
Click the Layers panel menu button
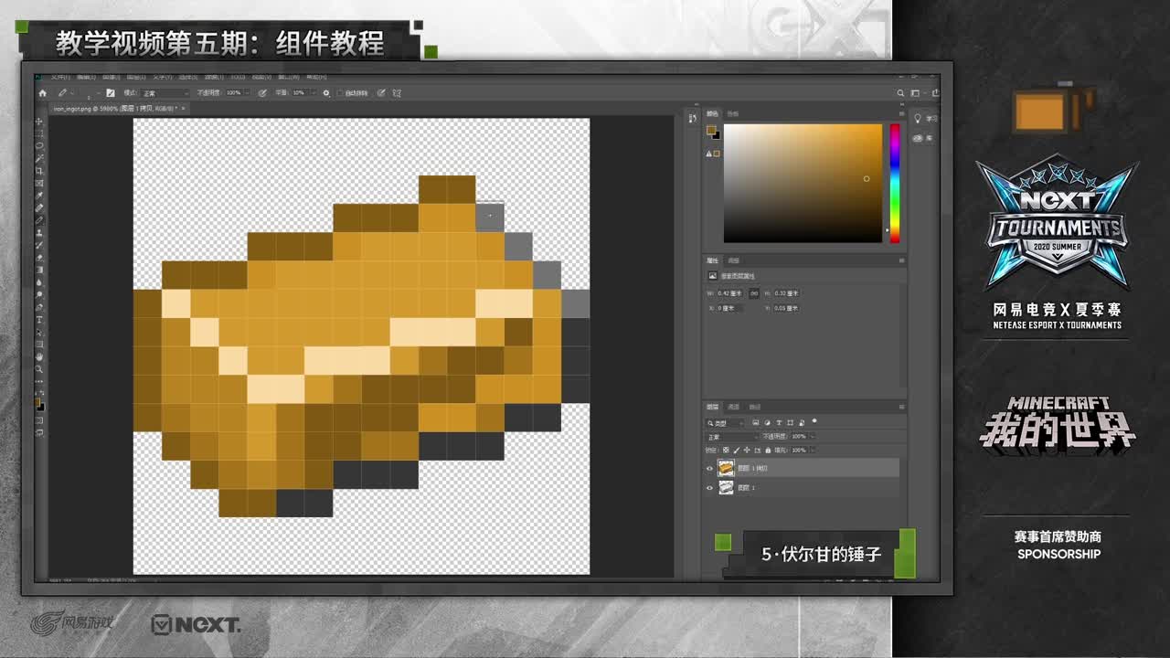point(902,407)
